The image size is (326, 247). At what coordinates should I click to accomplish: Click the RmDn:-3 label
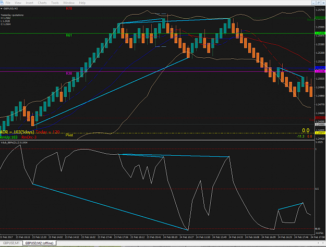29,137
